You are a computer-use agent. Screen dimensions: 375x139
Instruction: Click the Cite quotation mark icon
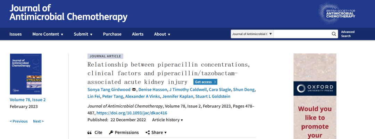tap(90, 132)
